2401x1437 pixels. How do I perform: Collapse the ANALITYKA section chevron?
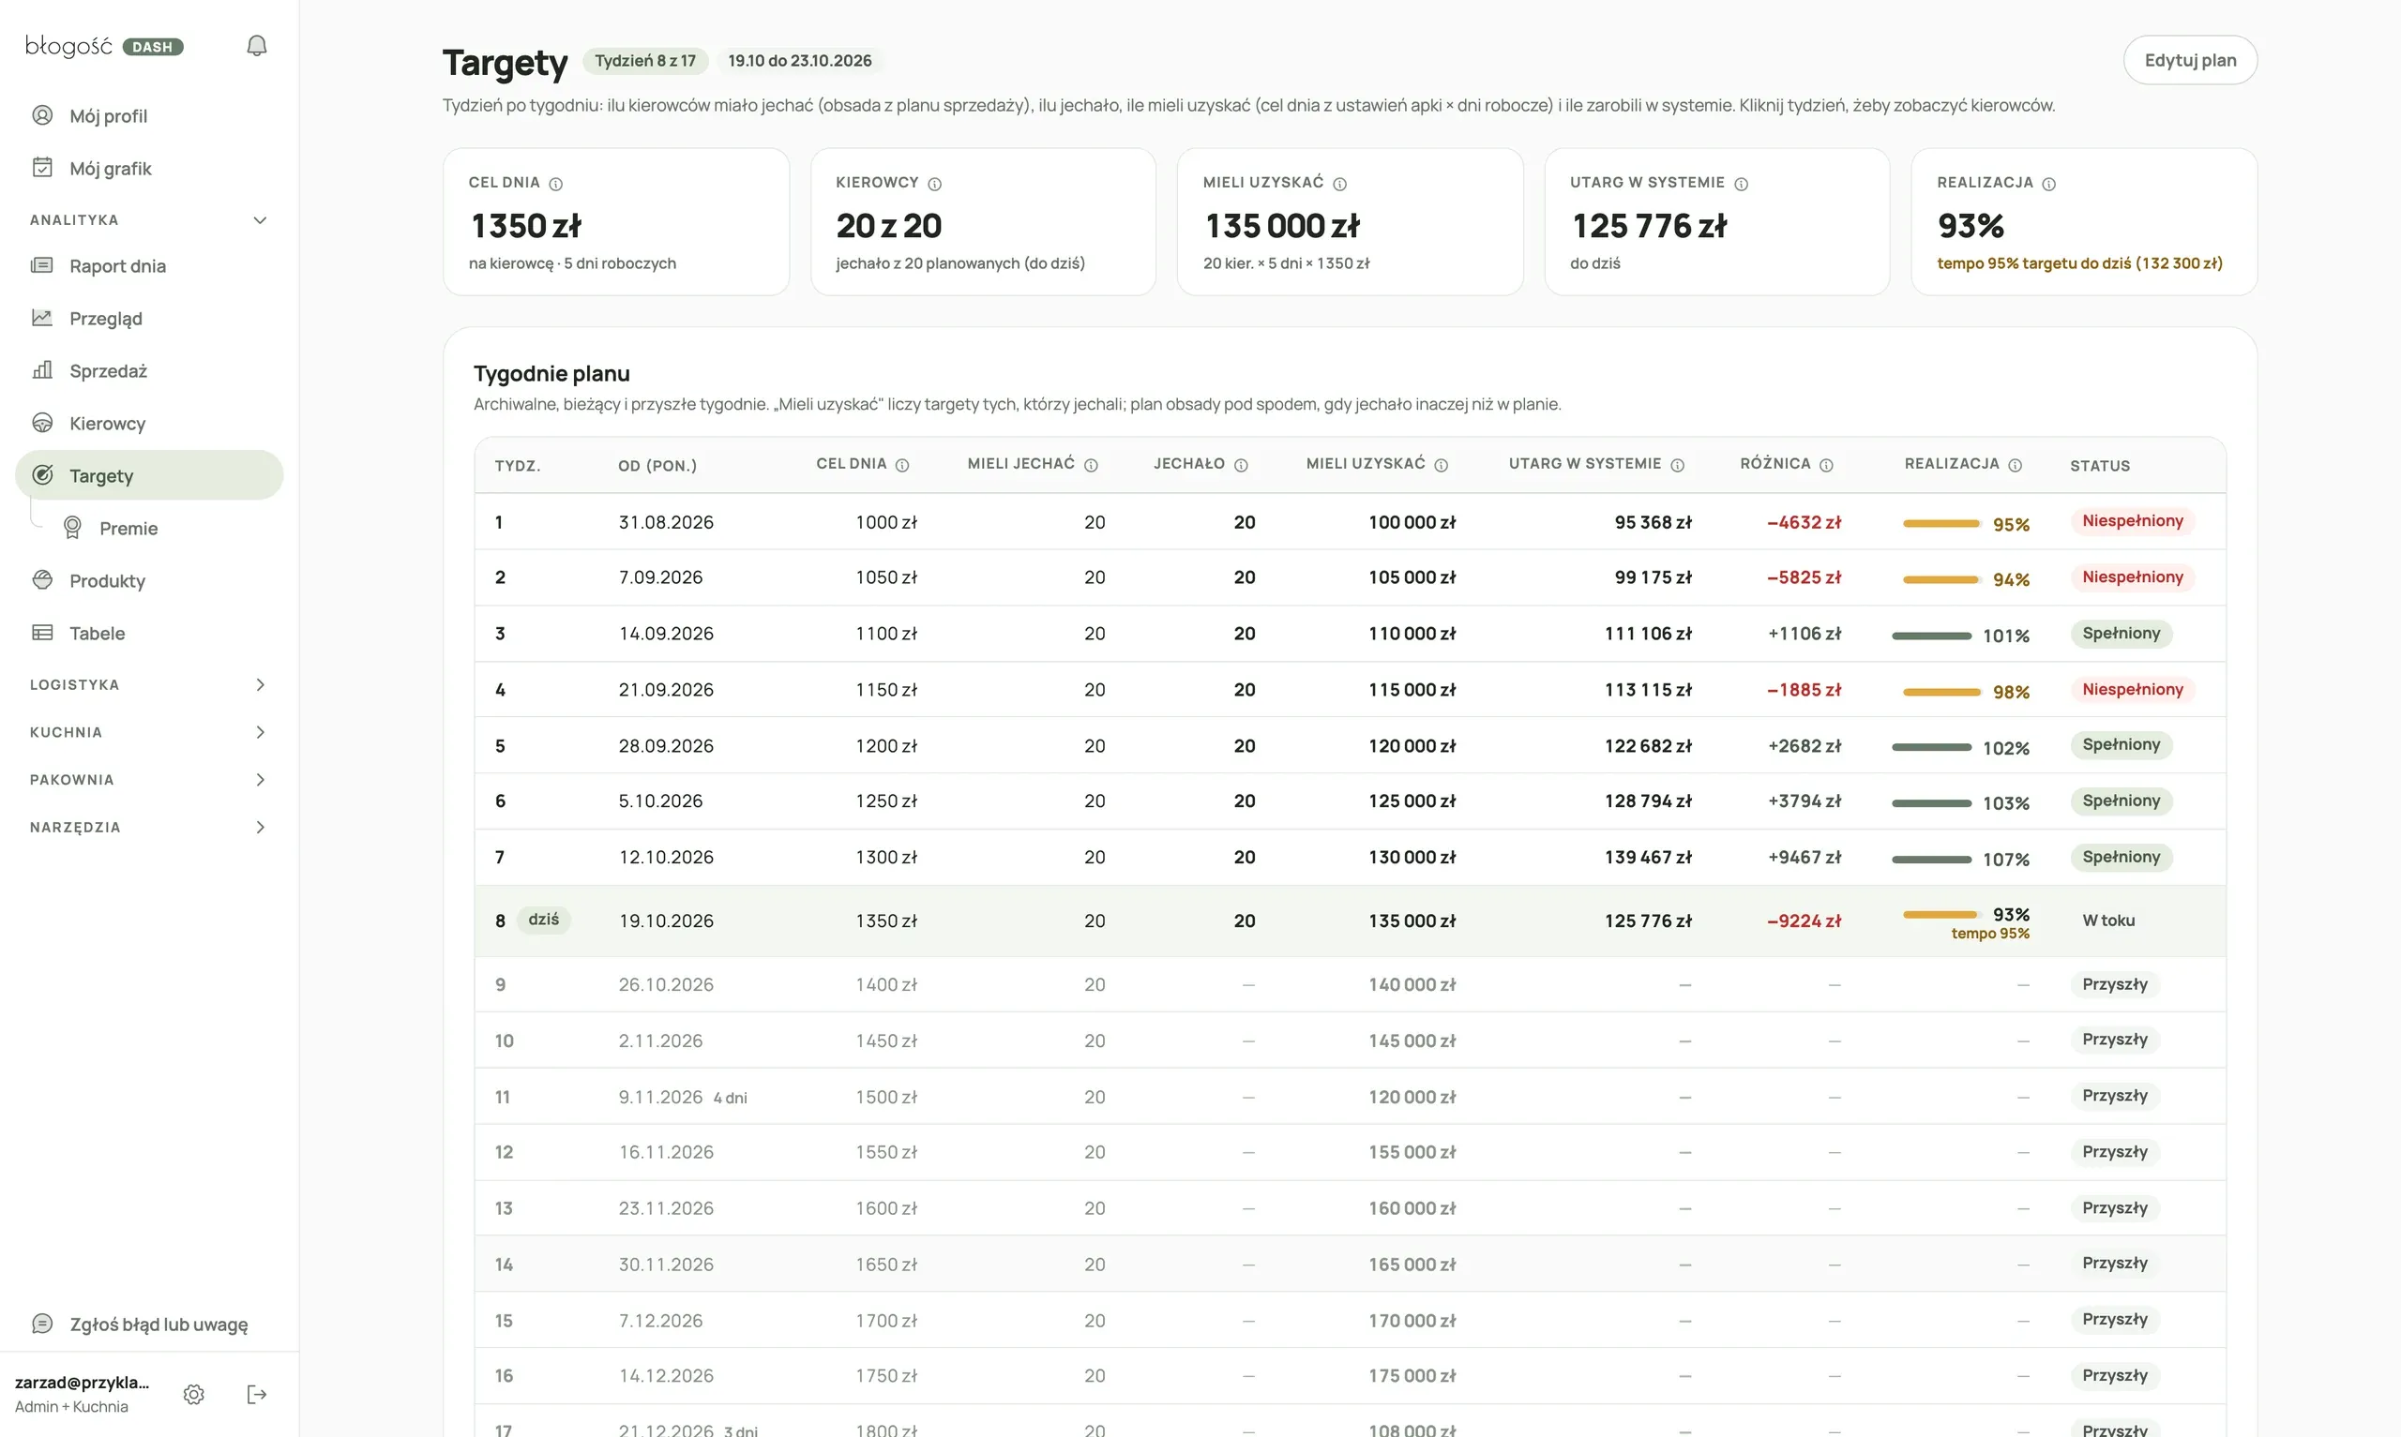tap(260, 219)
